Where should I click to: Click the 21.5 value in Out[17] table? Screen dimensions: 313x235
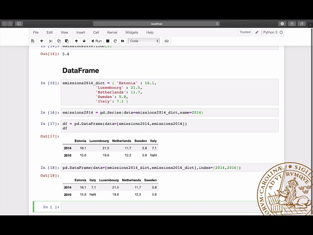(x=106, y=148)
